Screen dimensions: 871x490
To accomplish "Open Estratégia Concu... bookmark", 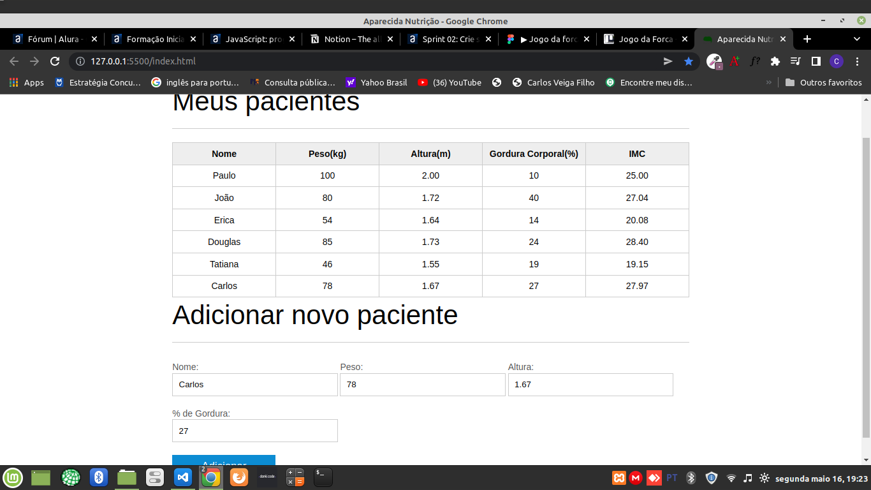I will 98,82.
